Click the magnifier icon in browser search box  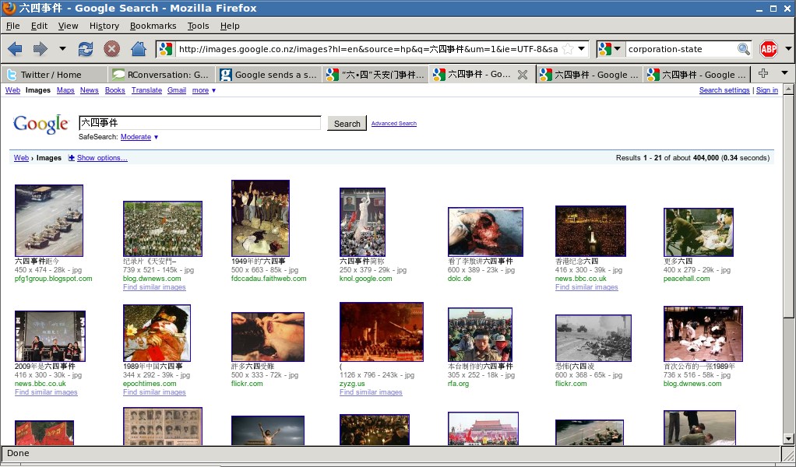(x=743, y=49)
